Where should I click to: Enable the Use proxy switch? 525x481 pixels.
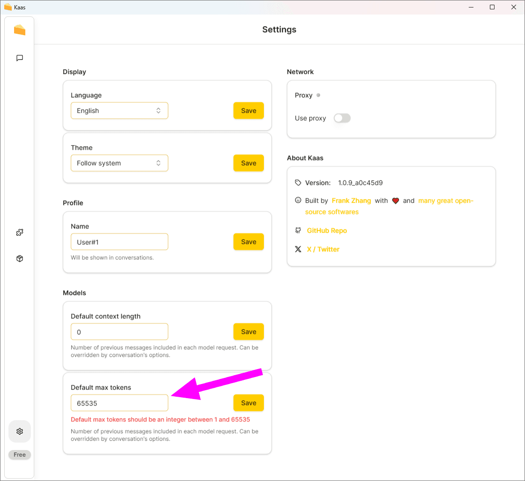(x=342, y=118)
